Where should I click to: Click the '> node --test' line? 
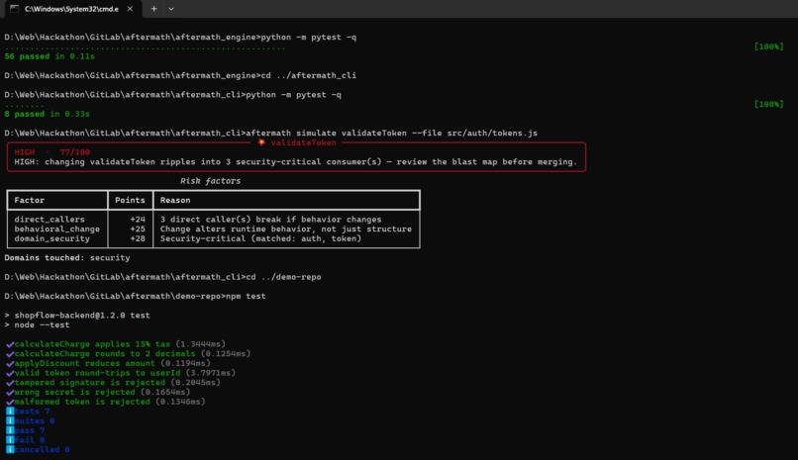[x=38, y=325]
